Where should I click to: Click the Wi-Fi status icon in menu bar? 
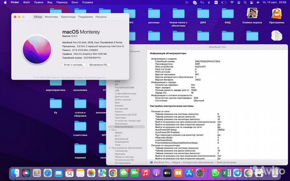[x=232, y=2]
